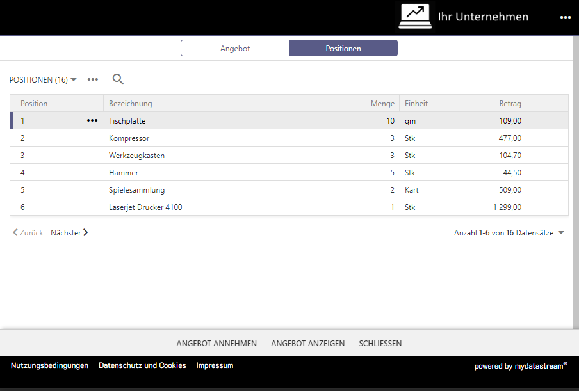Click Angebot annehmen
Screen dimensions: 579x391
click(x=216, y=344)
